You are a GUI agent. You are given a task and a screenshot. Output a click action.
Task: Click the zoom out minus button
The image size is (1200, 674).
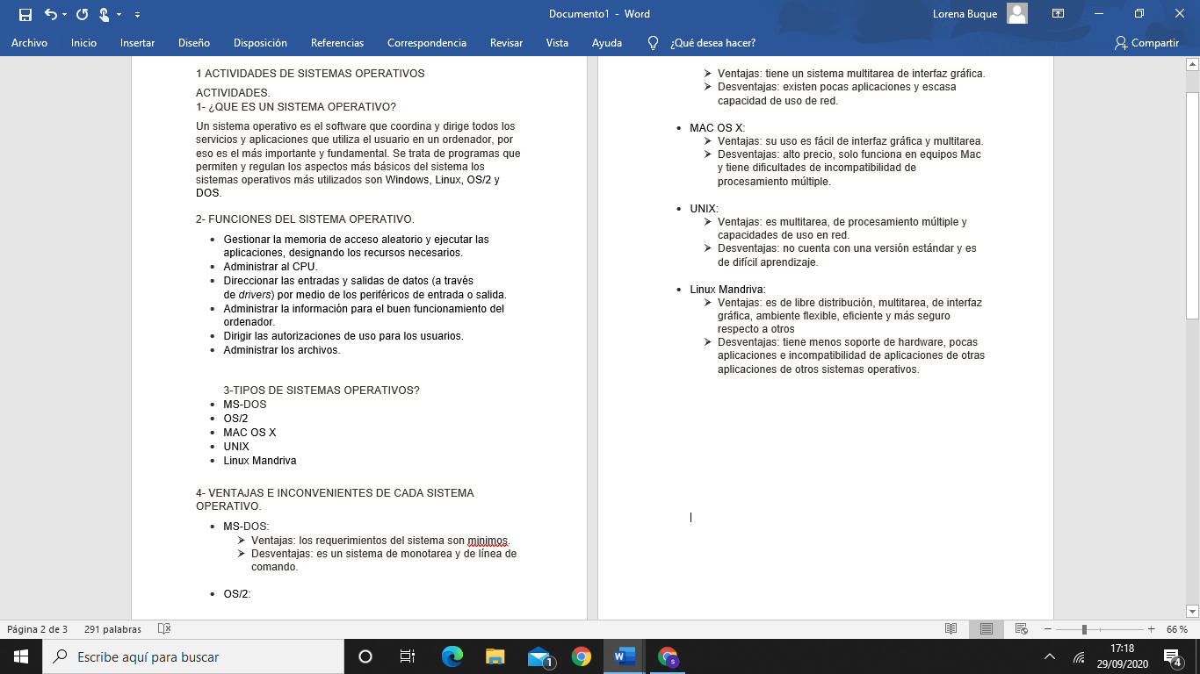tap(1049, 629)
